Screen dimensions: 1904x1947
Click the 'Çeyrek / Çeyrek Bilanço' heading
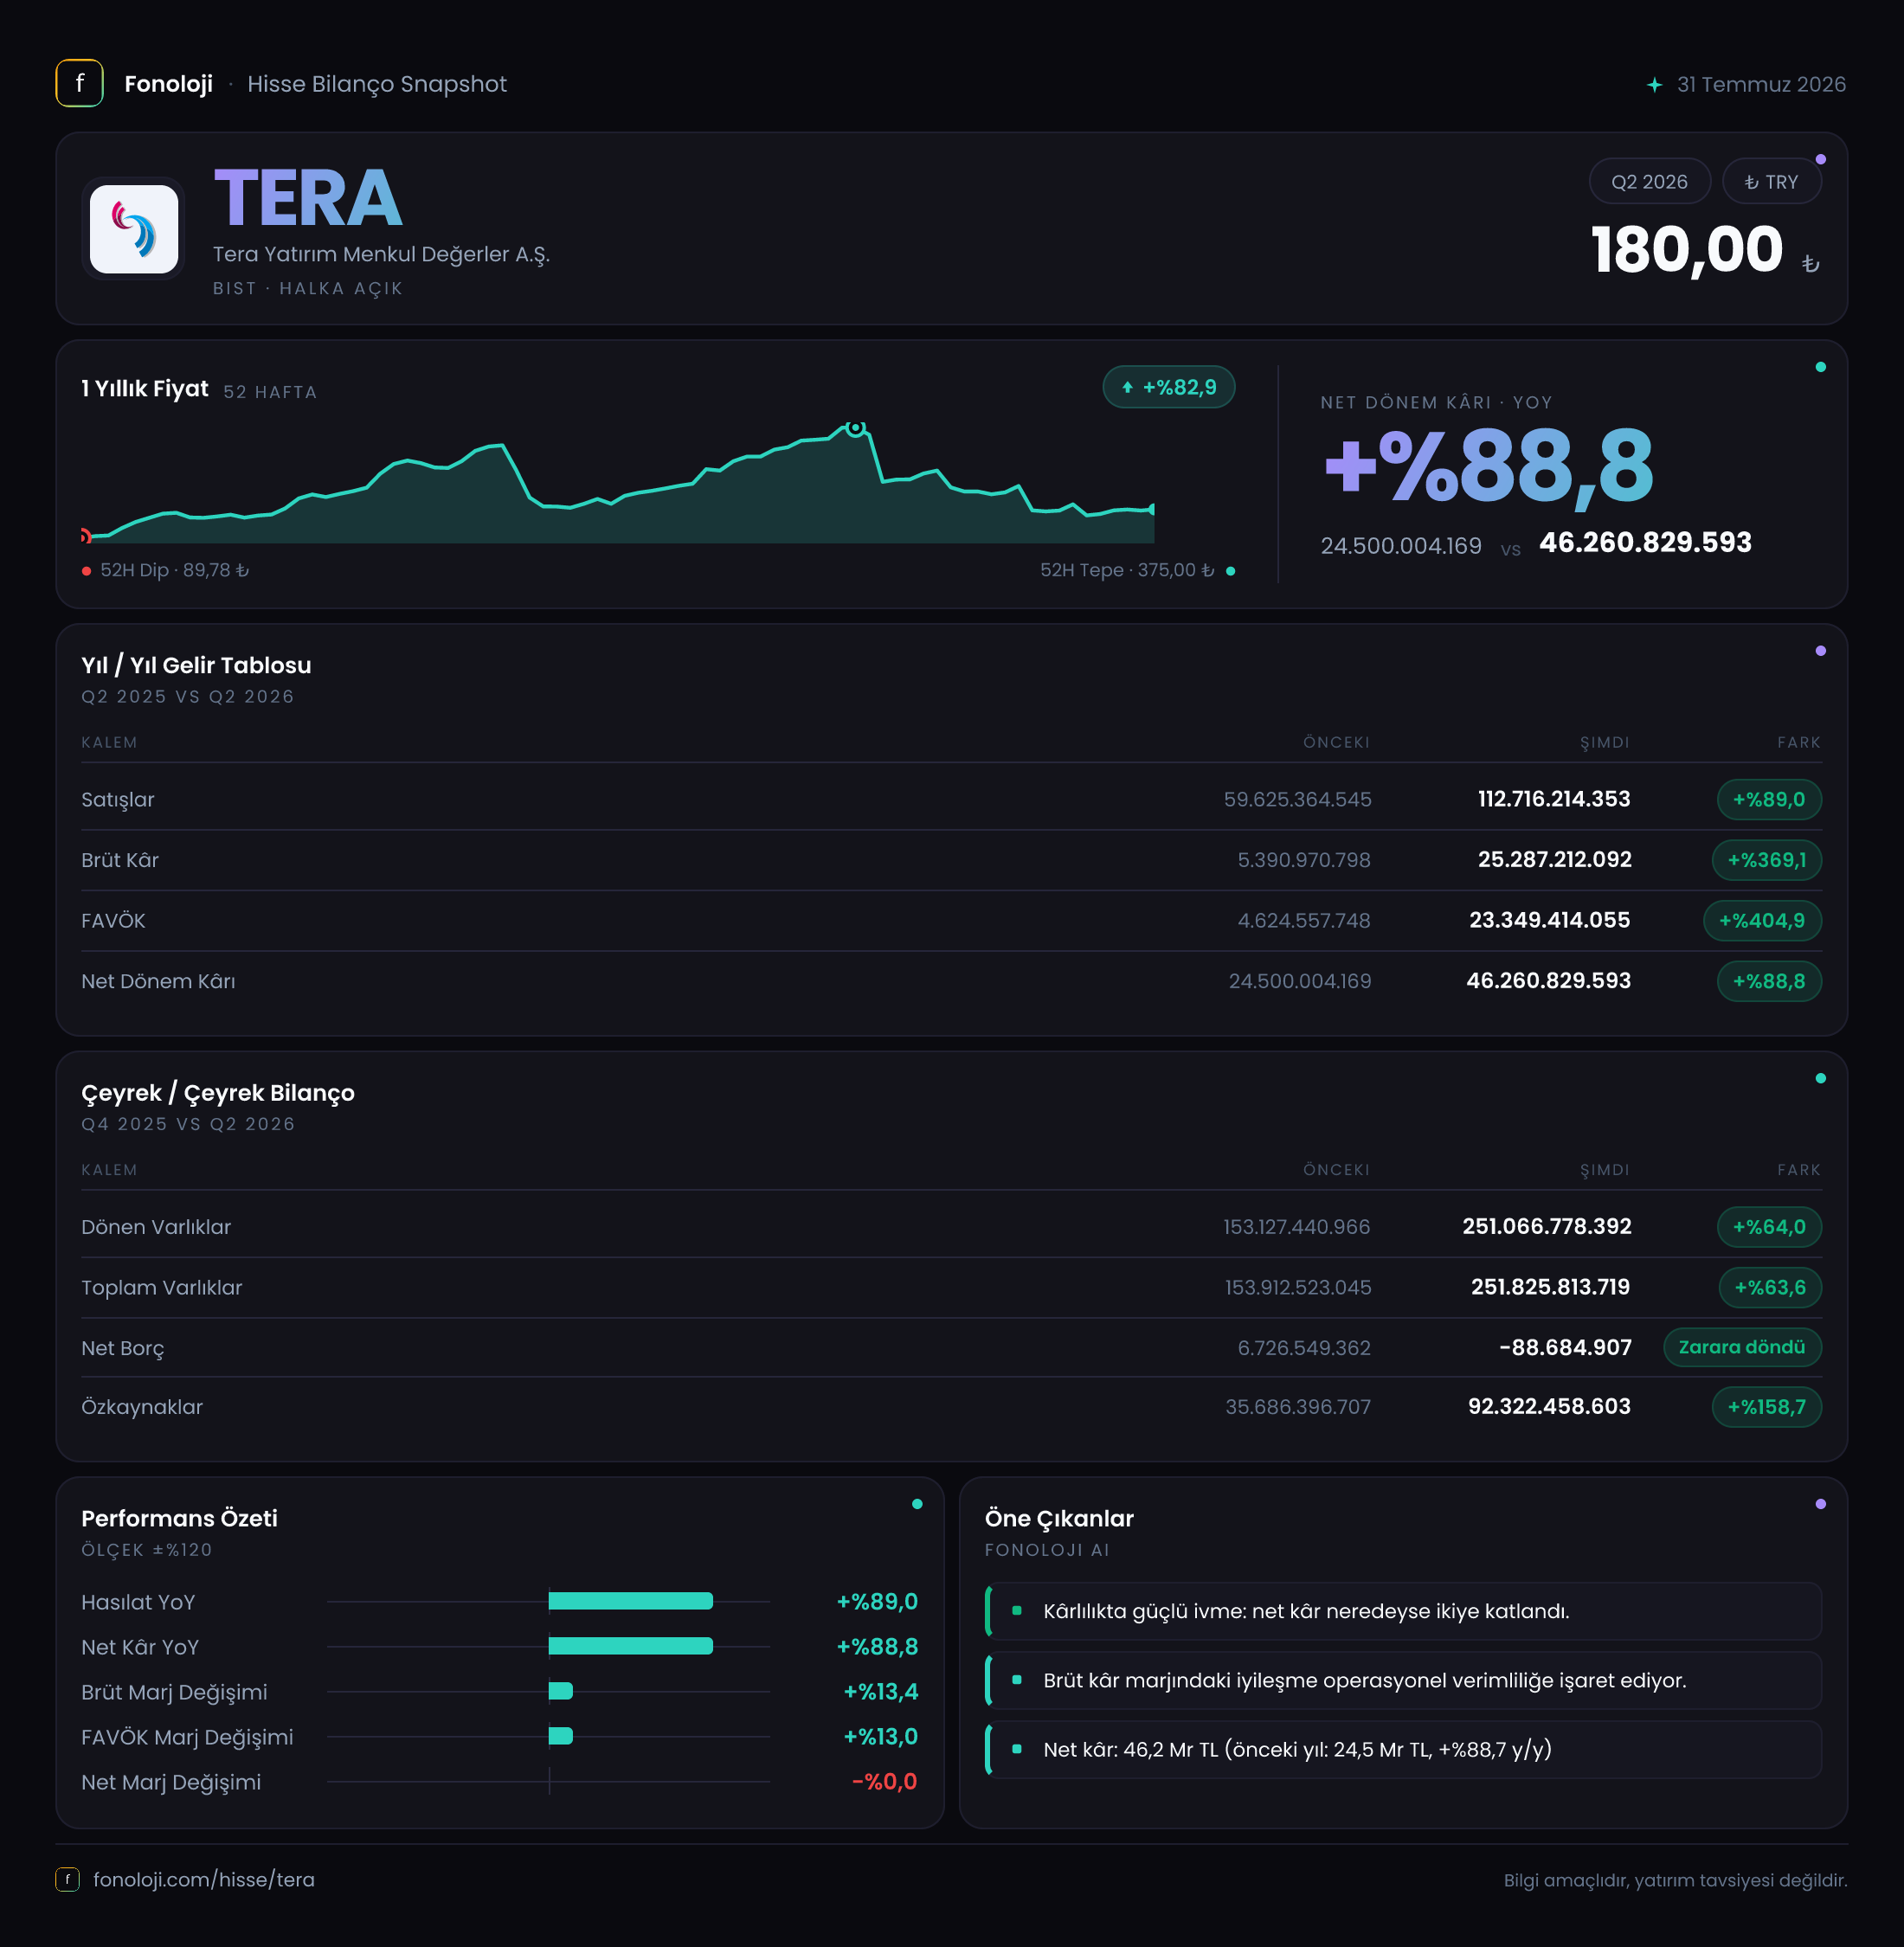point(218,1093)
